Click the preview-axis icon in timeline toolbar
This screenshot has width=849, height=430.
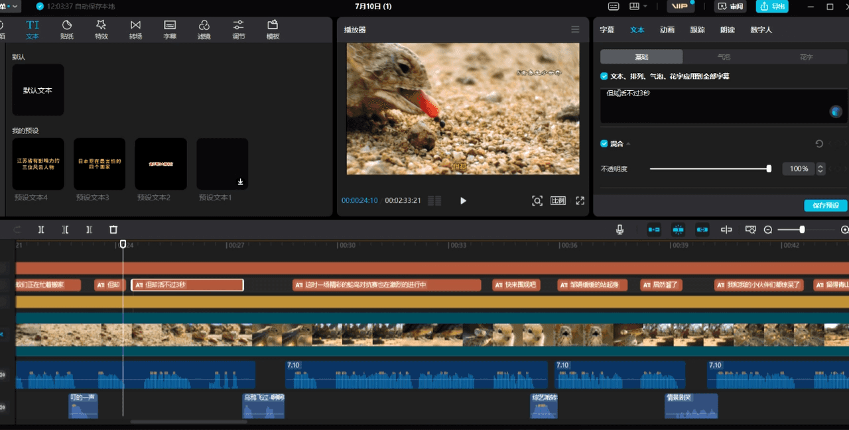pos(726,230)
